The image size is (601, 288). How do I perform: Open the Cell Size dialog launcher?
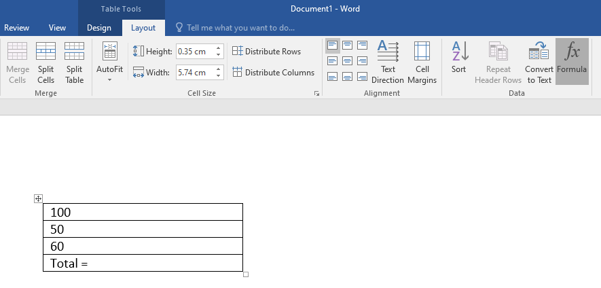click(316, 93)
